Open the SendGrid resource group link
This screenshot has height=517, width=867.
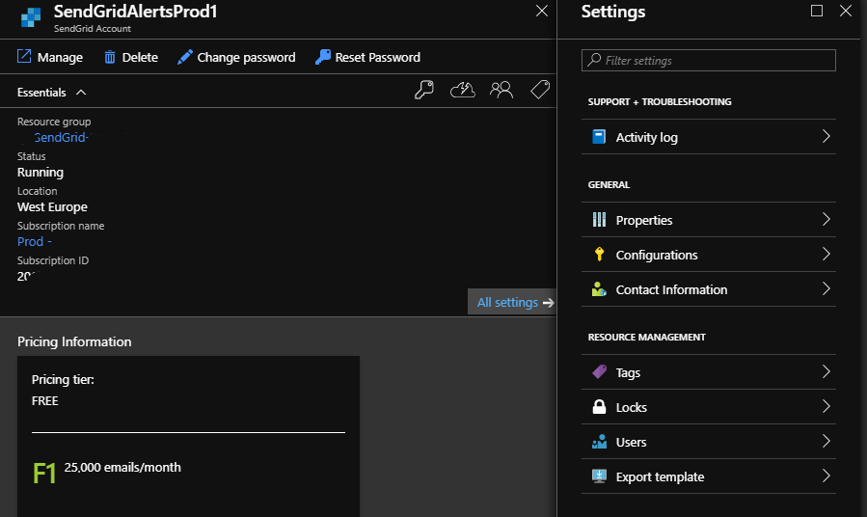(60, 137)
